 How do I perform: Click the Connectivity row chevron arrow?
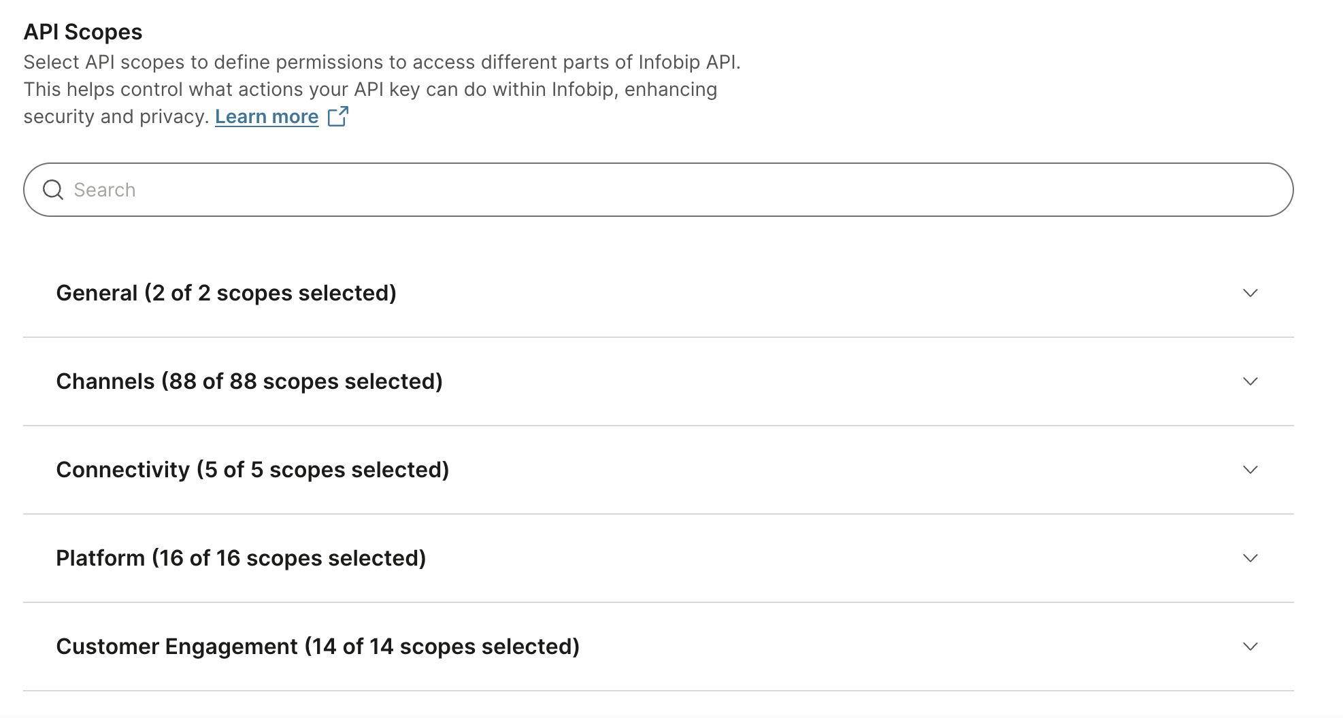click(x=1250, y=470)
